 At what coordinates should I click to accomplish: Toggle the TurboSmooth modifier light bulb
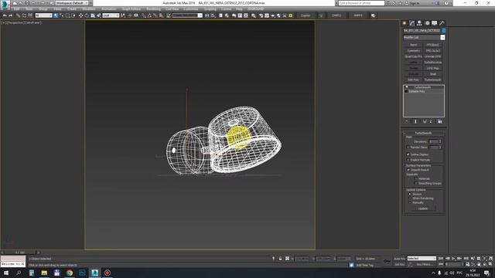point(407,87)
